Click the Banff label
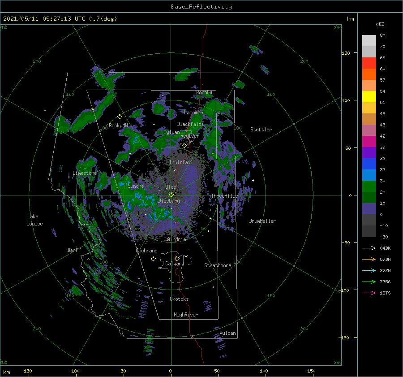403x377 pixels. click(x=74, y=250)
